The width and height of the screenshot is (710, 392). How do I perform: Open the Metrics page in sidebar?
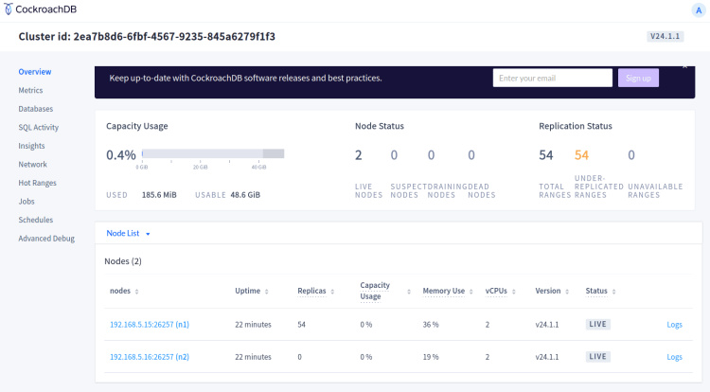(x=30, y=90)
